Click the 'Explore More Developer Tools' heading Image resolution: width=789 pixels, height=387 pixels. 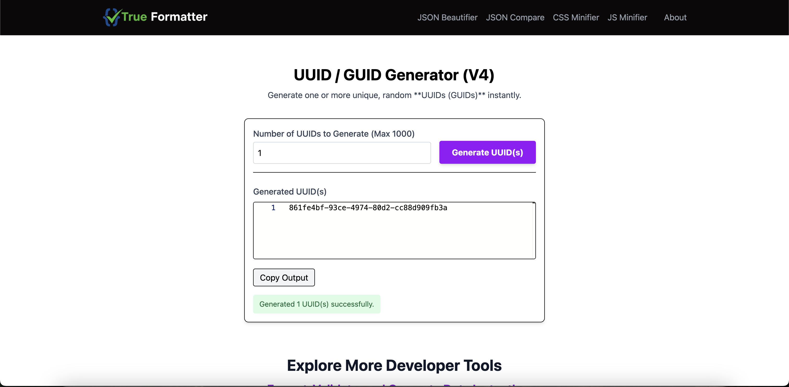click(394, 365)
